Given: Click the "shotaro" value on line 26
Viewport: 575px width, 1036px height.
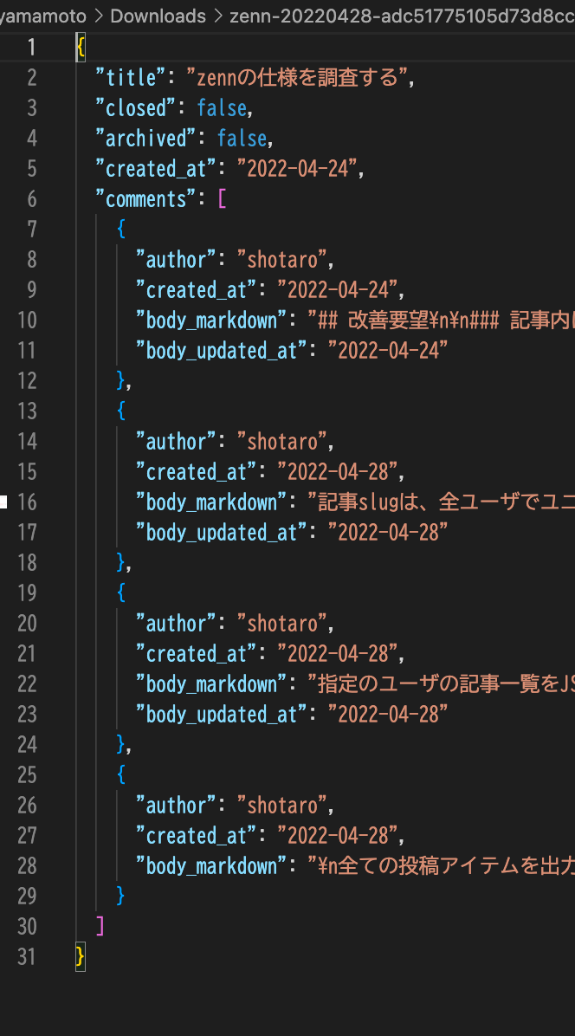Looking at the screenshot, I should point(282,805).
